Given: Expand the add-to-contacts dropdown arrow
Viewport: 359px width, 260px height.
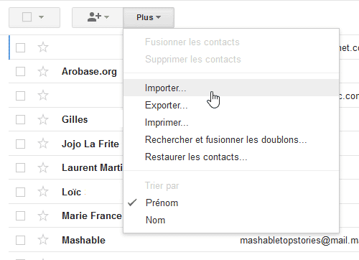Looking at the screenshot, I should click(x=107, y=17).
